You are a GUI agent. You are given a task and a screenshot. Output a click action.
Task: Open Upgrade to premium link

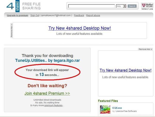click(17, 15)
